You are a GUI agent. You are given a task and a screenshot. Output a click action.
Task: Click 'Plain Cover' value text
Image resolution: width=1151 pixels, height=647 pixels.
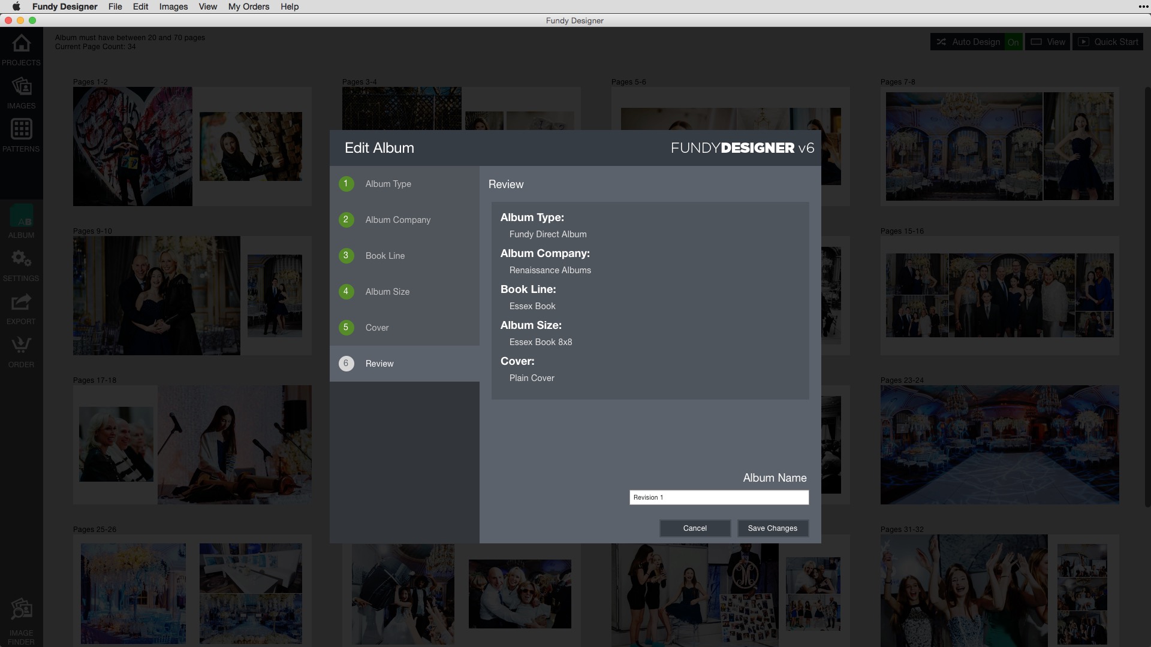[532, 378]
